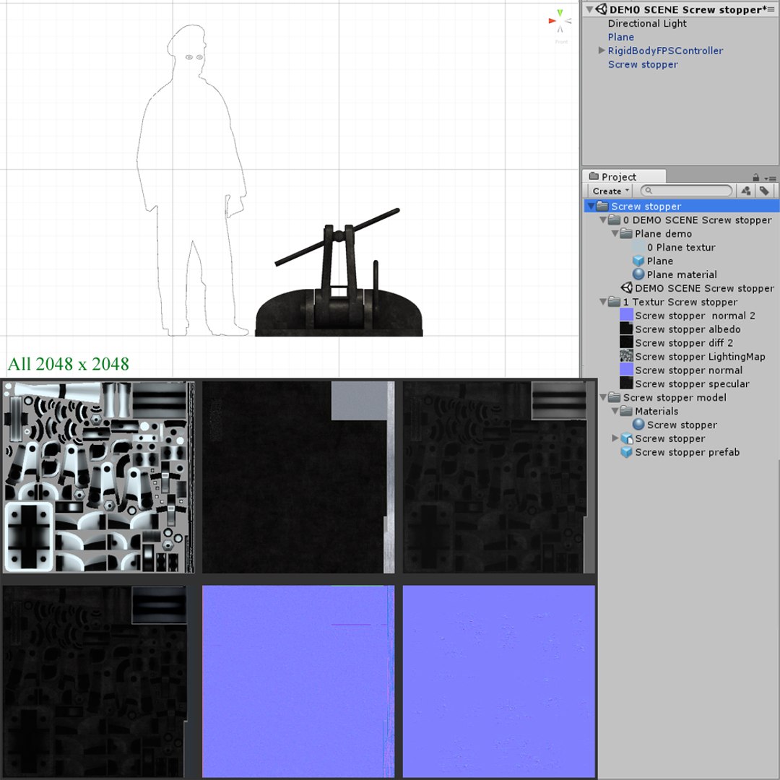This screenshot has height=780, width=780.
Task: Collapse the Materials folder
Action: [615, 411]
